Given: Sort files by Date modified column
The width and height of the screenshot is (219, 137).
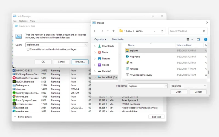Looking at the screenshot, I should (184, 45).
